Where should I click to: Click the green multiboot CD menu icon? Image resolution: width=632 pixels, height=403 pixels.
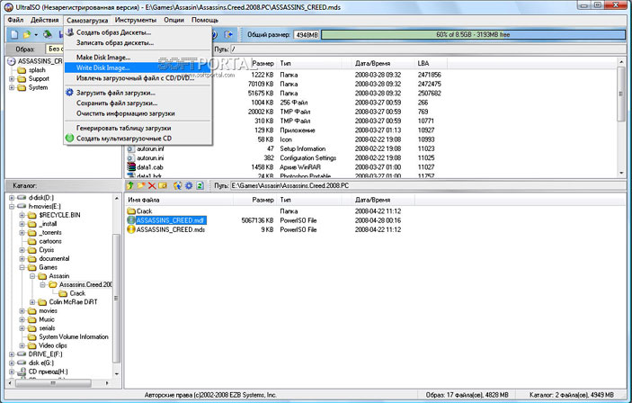[69, 139]
